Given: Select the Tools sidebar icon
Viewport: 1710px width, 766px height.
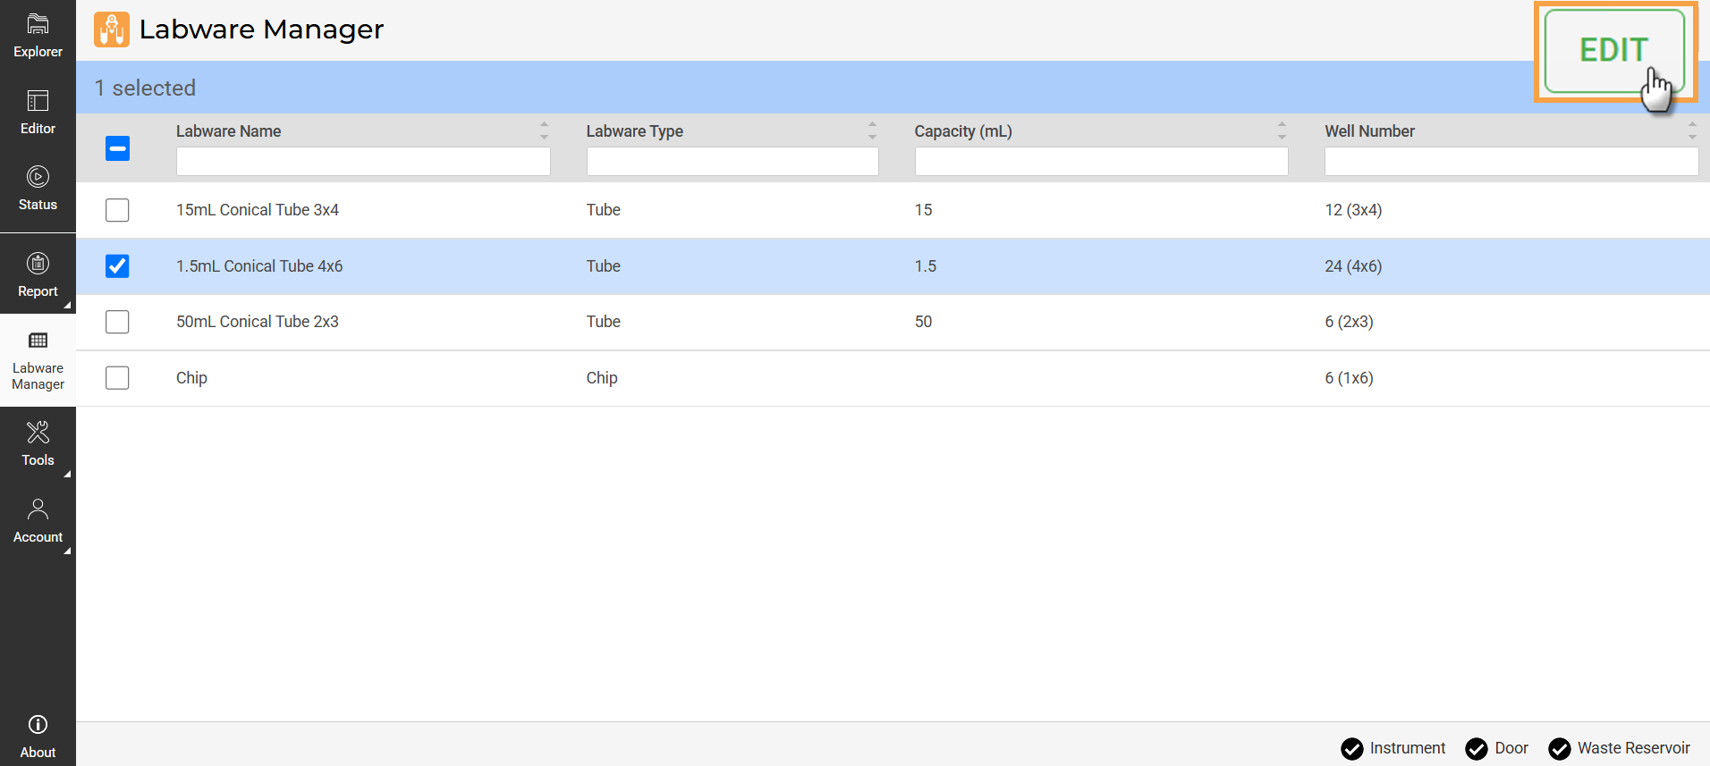Looking at the screenshot, I should (x=38, y=434).
